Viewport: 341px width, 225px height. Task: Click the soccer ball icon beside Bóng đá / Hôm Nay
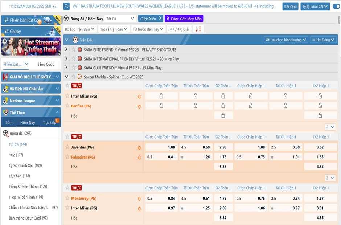66,19
